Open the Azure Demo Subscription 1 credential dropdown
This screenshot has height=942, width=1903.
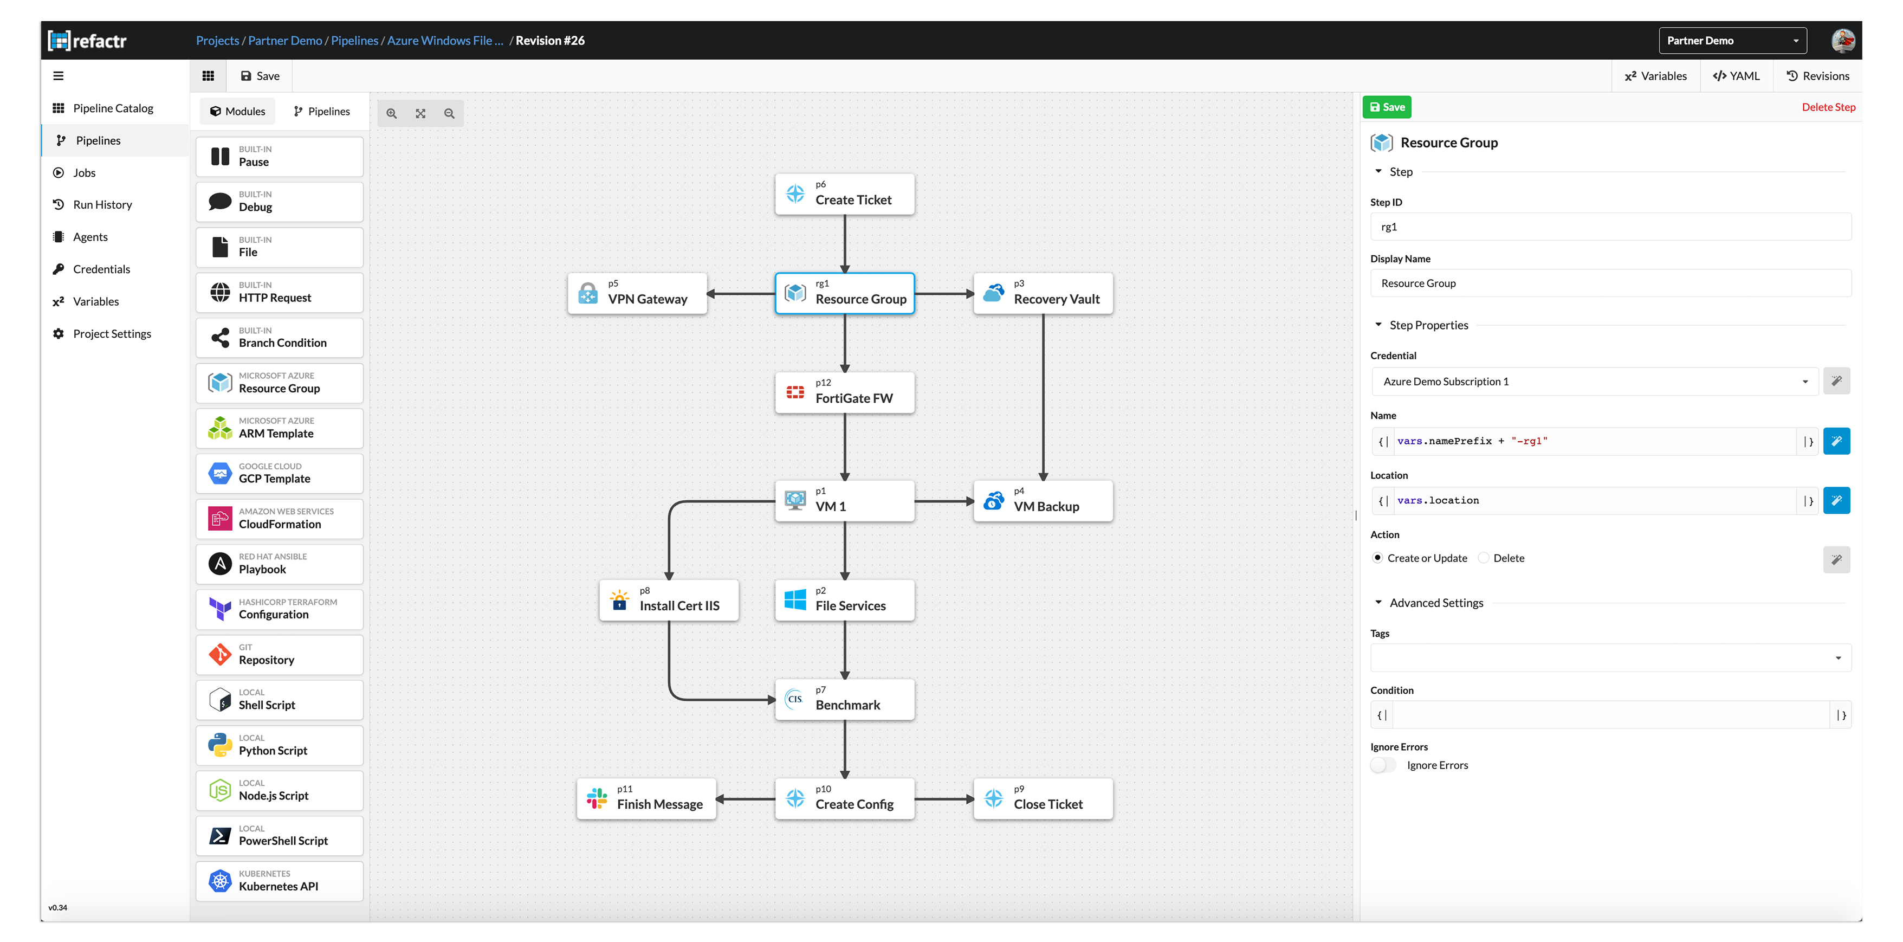tap(1594, 381)
